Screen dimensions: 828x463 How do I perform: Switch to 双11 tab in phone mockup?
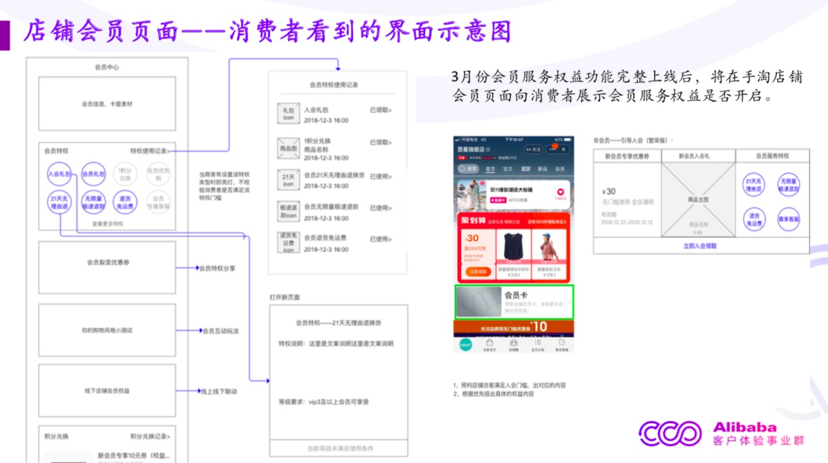click(x=525, y=168)
